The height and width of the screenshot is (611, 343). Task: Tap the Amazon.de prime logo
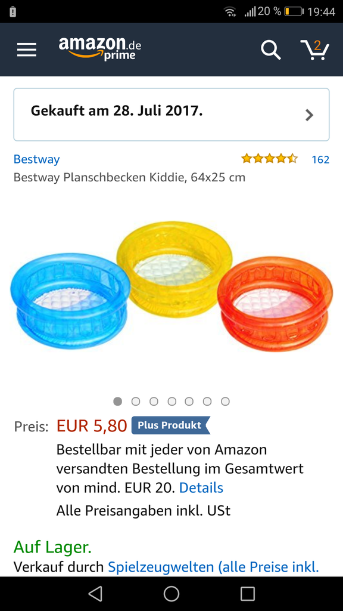100,49
